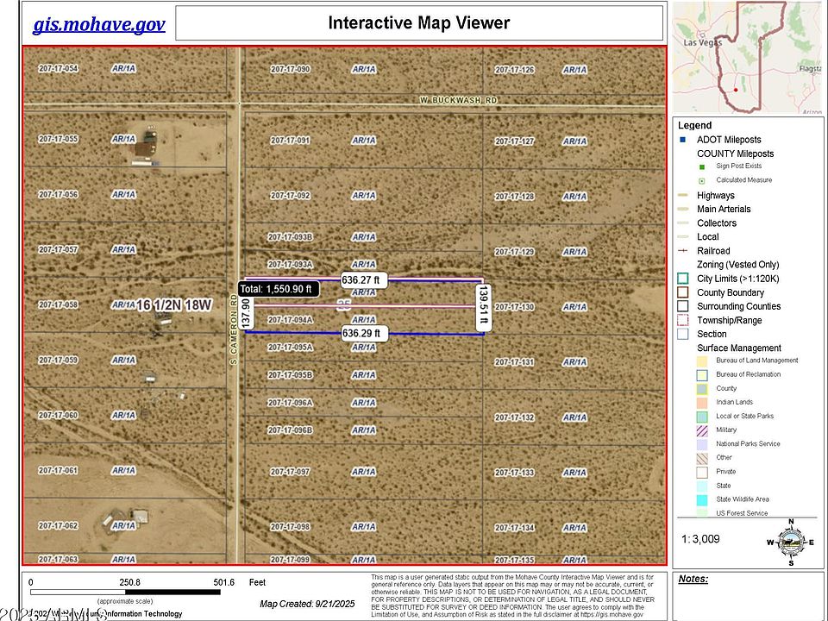The width and height of the screenshot is (828, 621).
Task: Select the Surrounding Counties legend box
Action: pos(682,306)
